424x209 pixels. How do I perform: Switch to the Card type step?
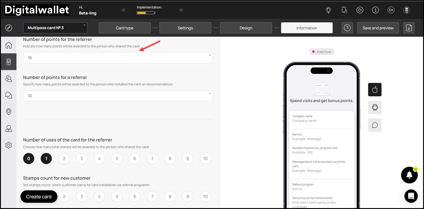coord(124,28)
